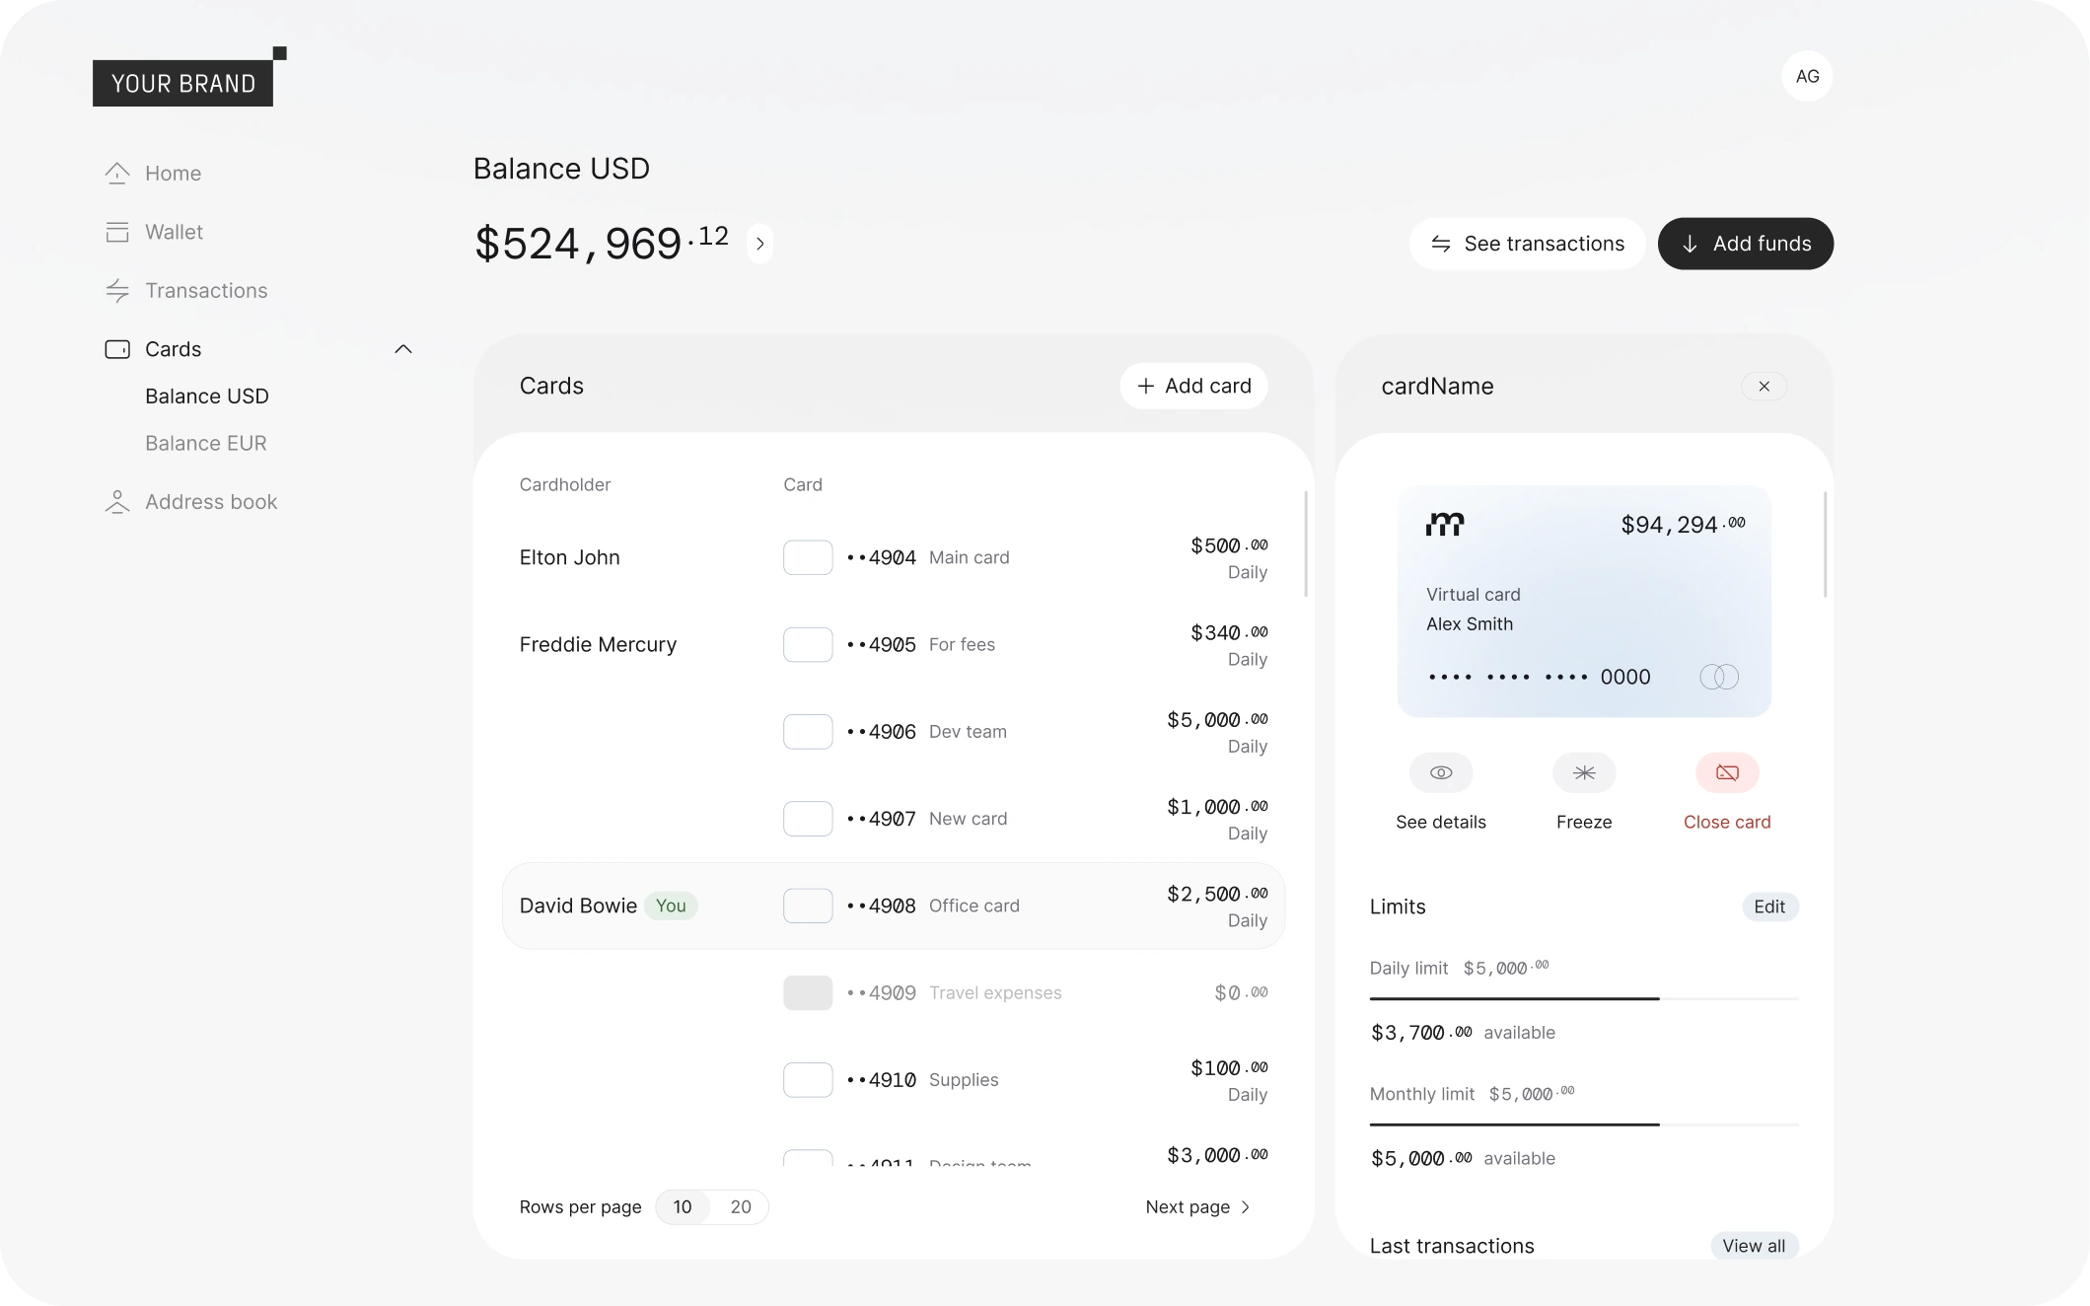
Task: Open Balance EUR submenu item
Action: point(205,443)
